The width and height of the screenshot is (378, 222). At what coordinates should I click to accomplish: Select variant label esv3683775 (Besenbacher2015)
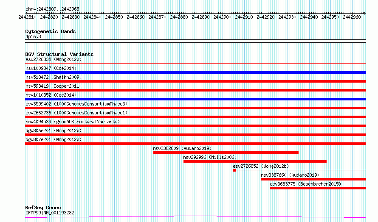point(306,184)
